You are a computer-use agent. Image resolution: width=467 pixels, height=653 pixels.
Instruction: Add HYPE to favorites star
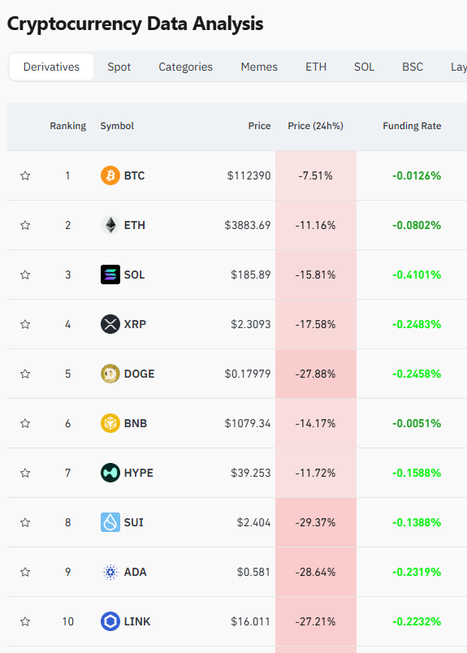pos(25,473)
